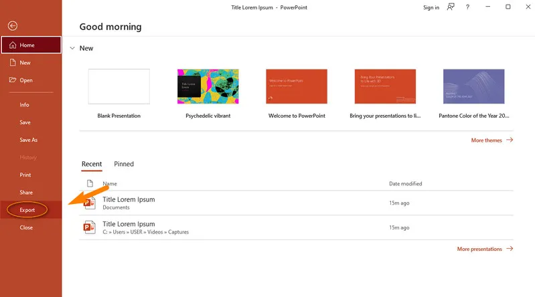Choose Print in the sidebar
This screenshot has height=297, width=535.
(x=25, y=175)
